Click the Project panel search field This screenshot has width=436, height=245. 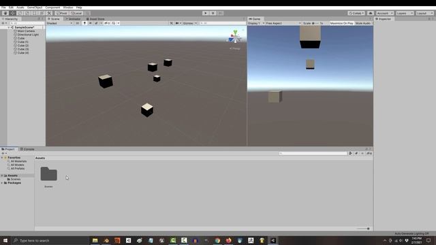[313, 153]
